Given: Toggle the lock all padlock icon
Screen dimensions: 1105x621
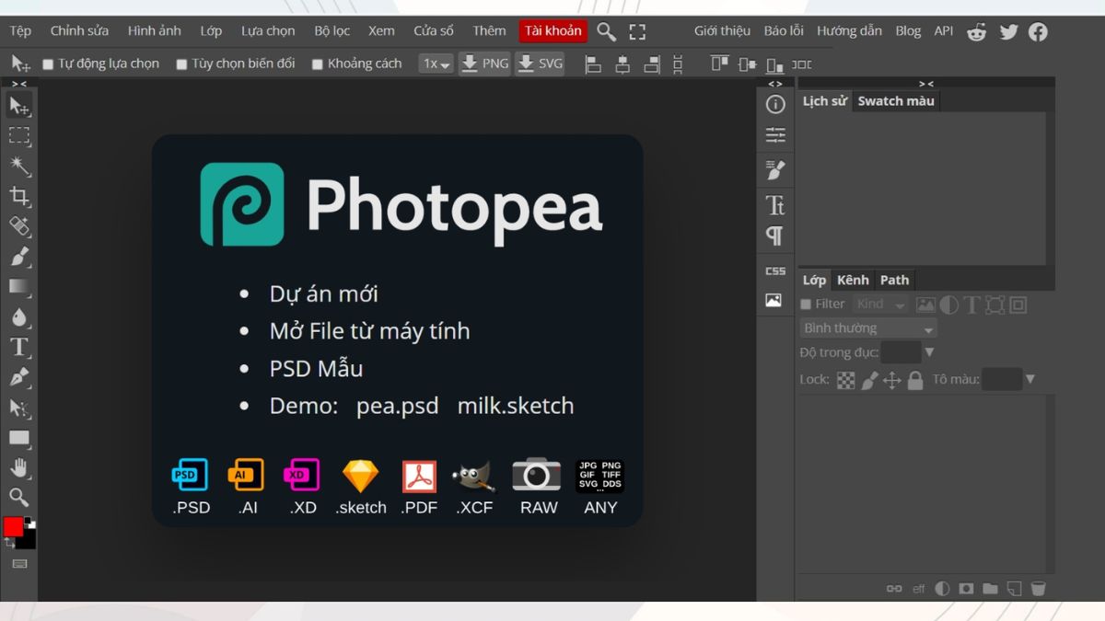Looking at the screenshot, I should (x=914, y=380).
